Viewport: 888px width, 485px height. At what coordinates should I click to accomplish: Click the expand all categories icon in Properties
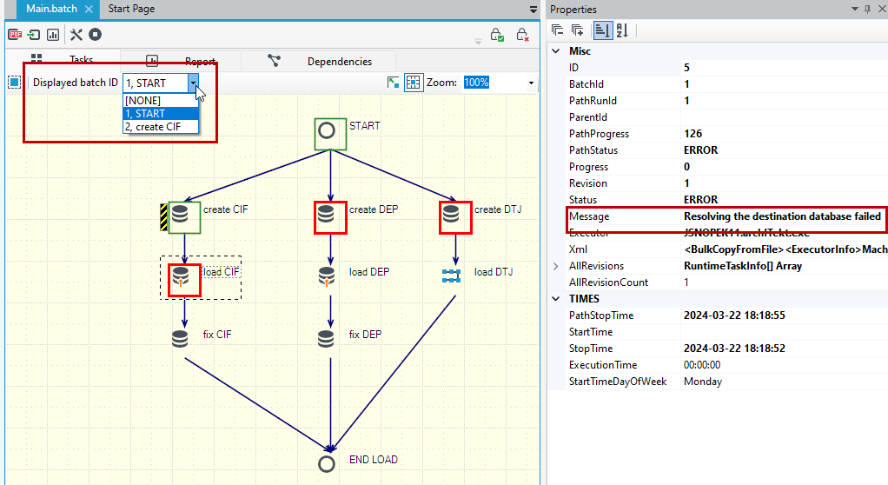578,30
